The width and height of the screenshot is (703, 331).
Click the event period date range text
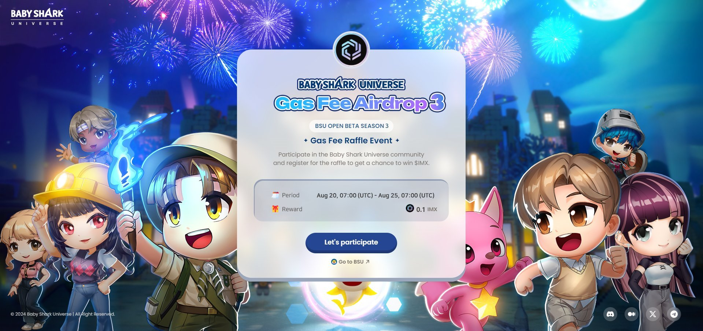point(375,195)
